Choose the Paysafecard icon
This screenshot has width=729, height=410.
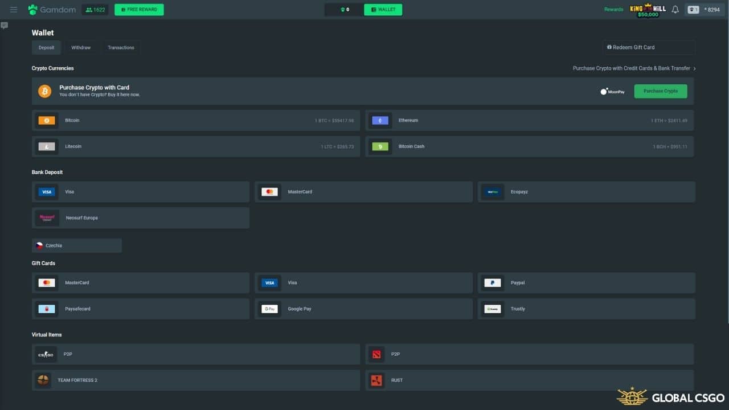tap(47, 309)
